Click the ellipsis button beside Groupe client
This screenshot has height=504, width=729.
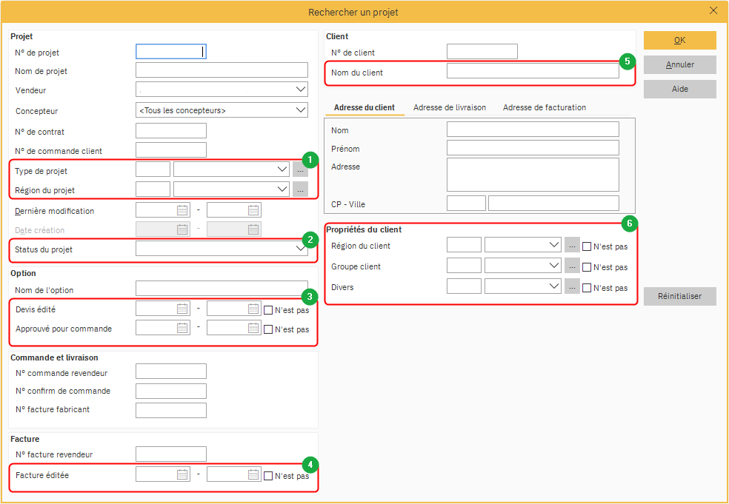pos(572,266)
